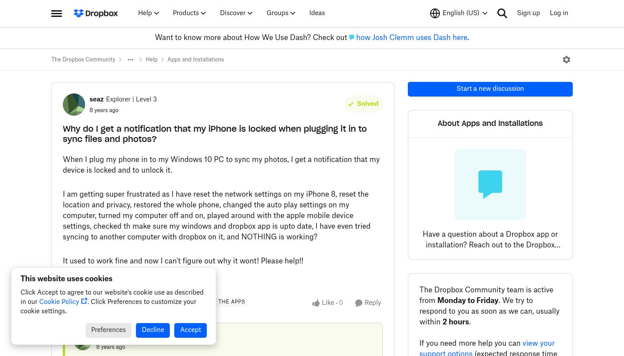Expand the Help dropdown menu

148,13
